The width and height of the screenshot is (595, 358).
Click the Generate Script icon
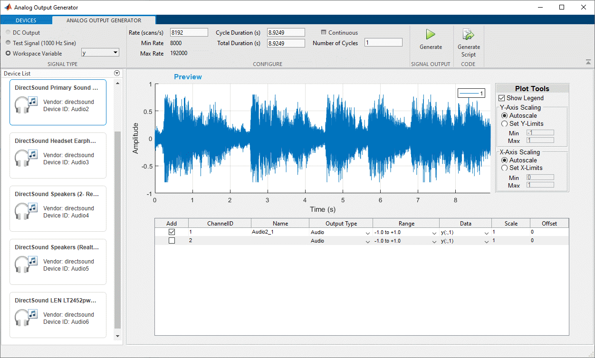click(x=469, y=34)
